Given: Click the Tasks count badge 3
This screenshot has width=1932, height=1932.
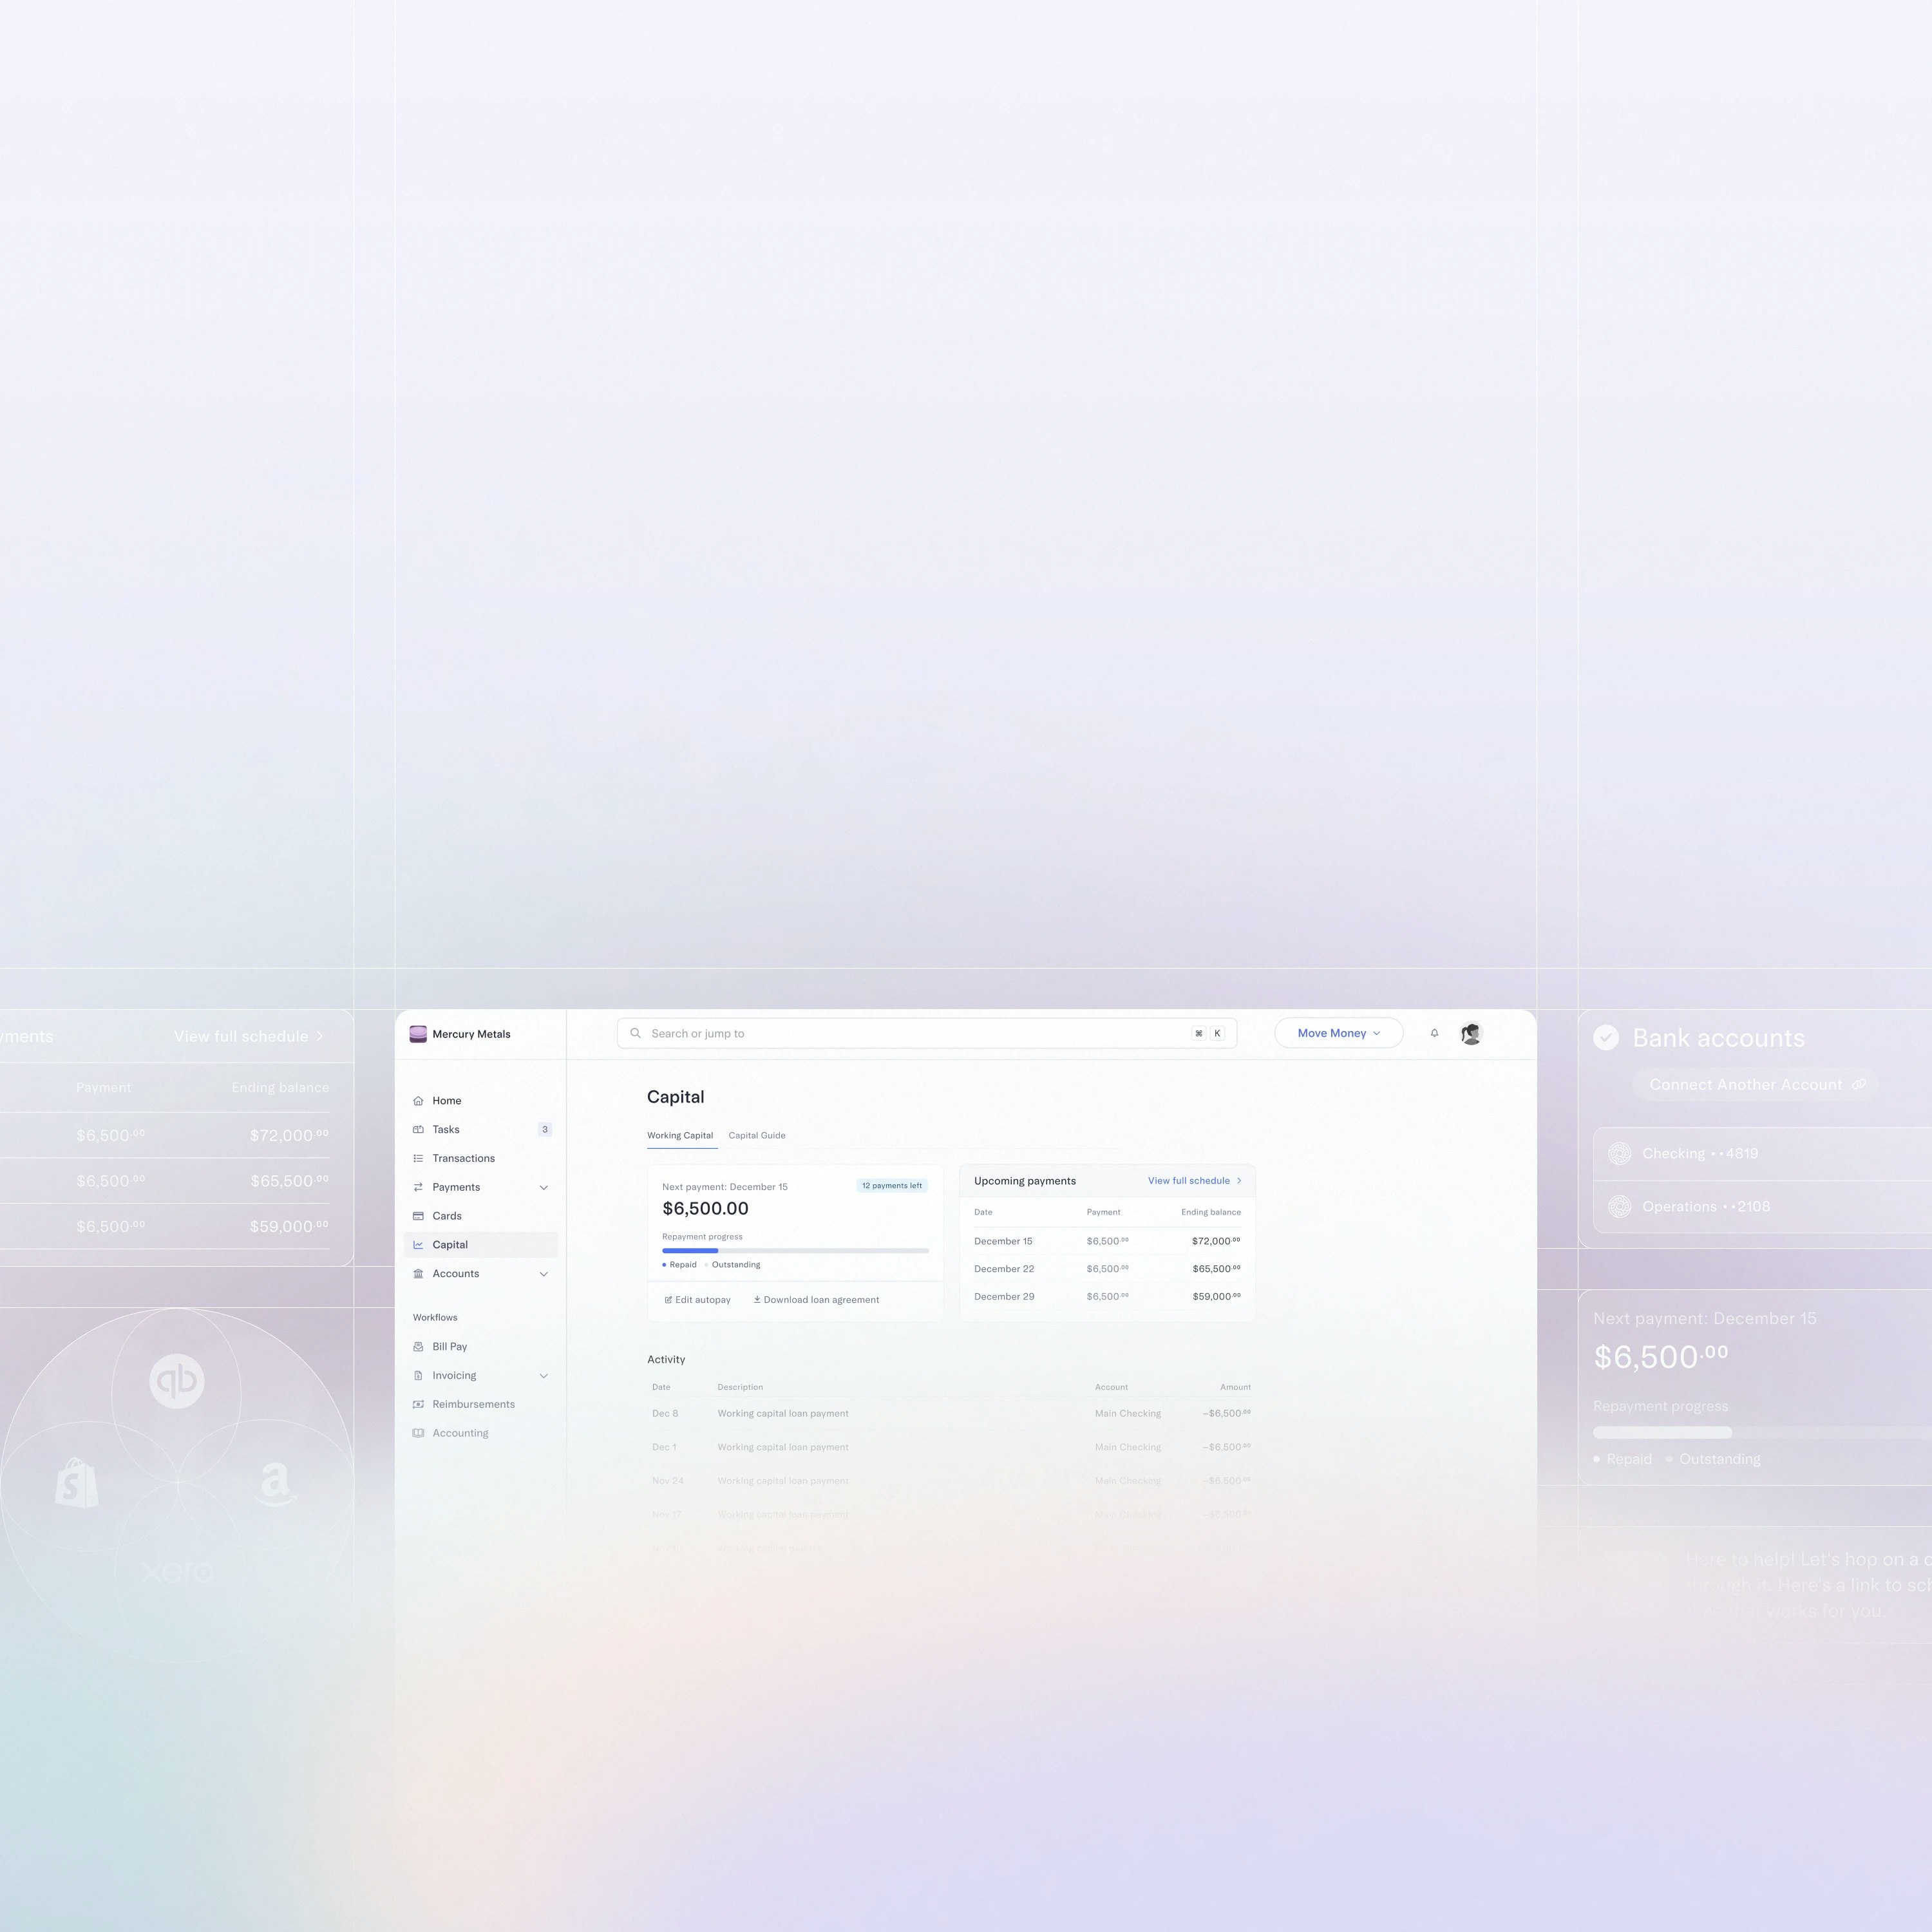Looking at the screenshot, I should (x=545, y=1129).
